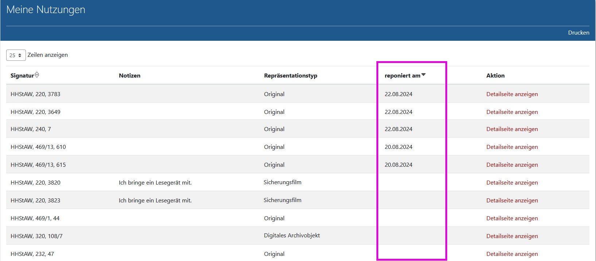View details of HHStAW, 220, 3820

coord(512,183)
